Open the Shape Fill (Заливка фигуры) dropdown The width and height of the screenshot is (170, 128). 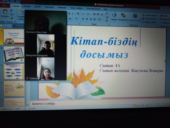click(150, 15)
